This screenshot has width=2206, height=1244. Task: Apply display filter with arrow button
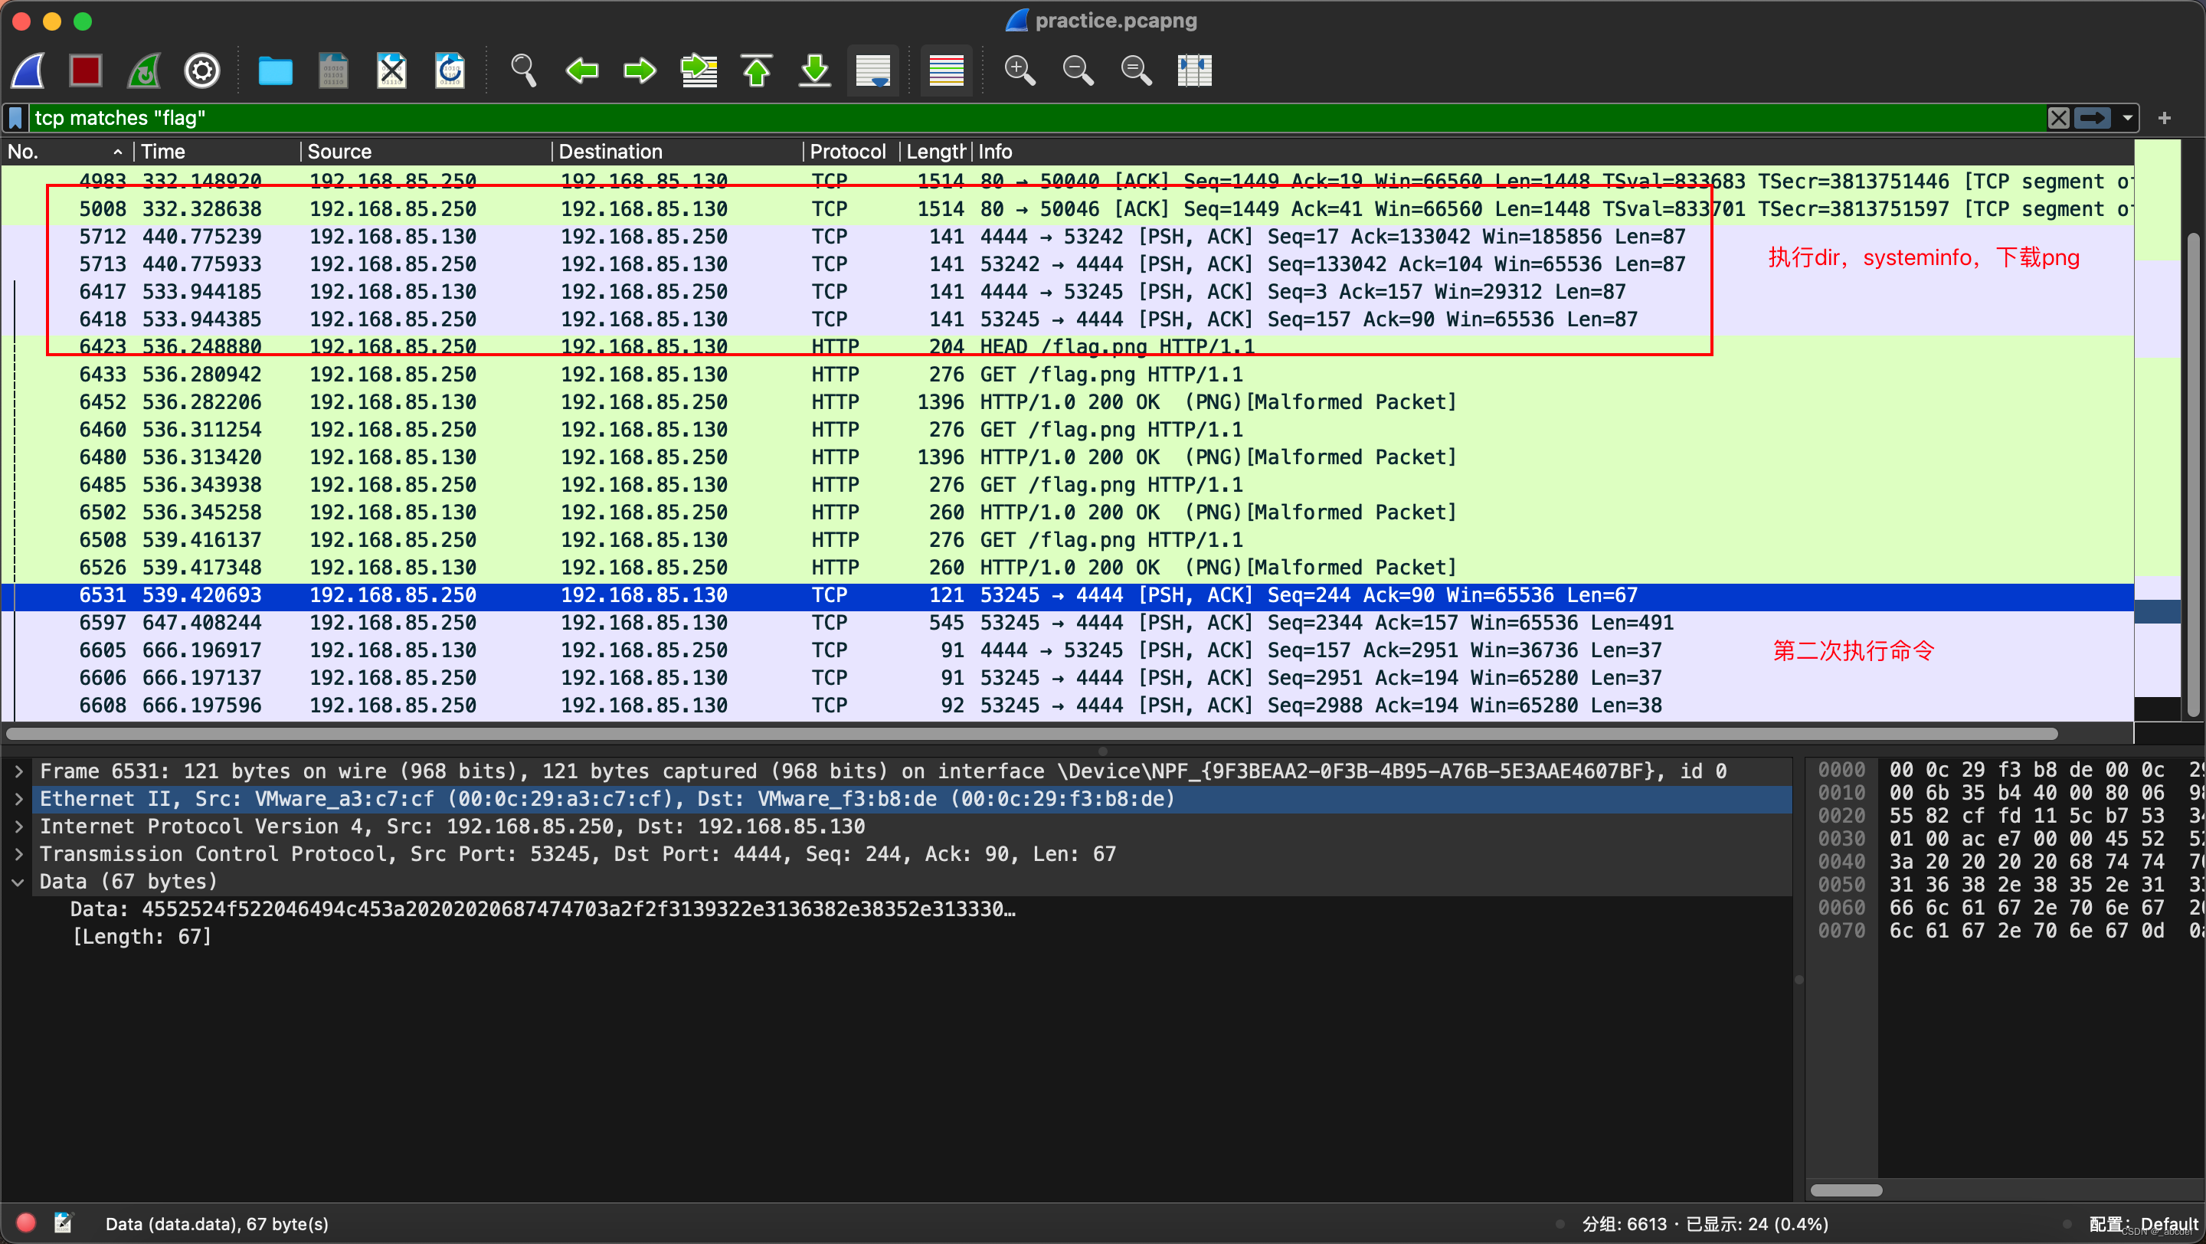coord(2093,118)
